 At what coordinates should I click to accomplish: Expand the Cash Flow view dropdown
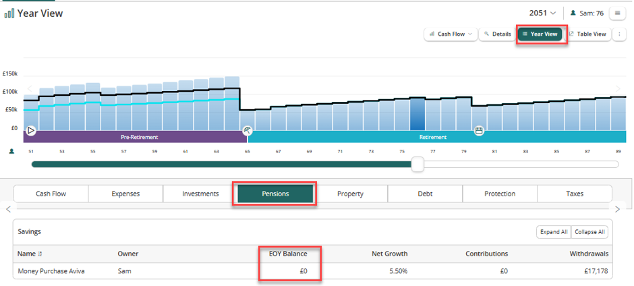pyautogui.click(x=451, y=34)
